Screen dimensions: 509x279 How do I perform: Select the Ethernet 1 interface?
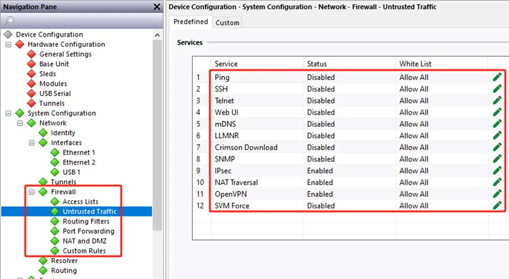[x=79, y=152]
